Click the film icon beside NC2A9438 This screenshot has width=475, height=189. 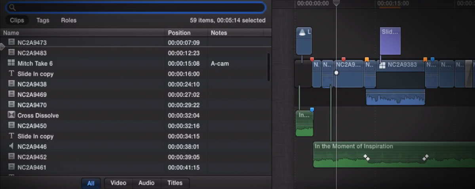coord(11,84)
